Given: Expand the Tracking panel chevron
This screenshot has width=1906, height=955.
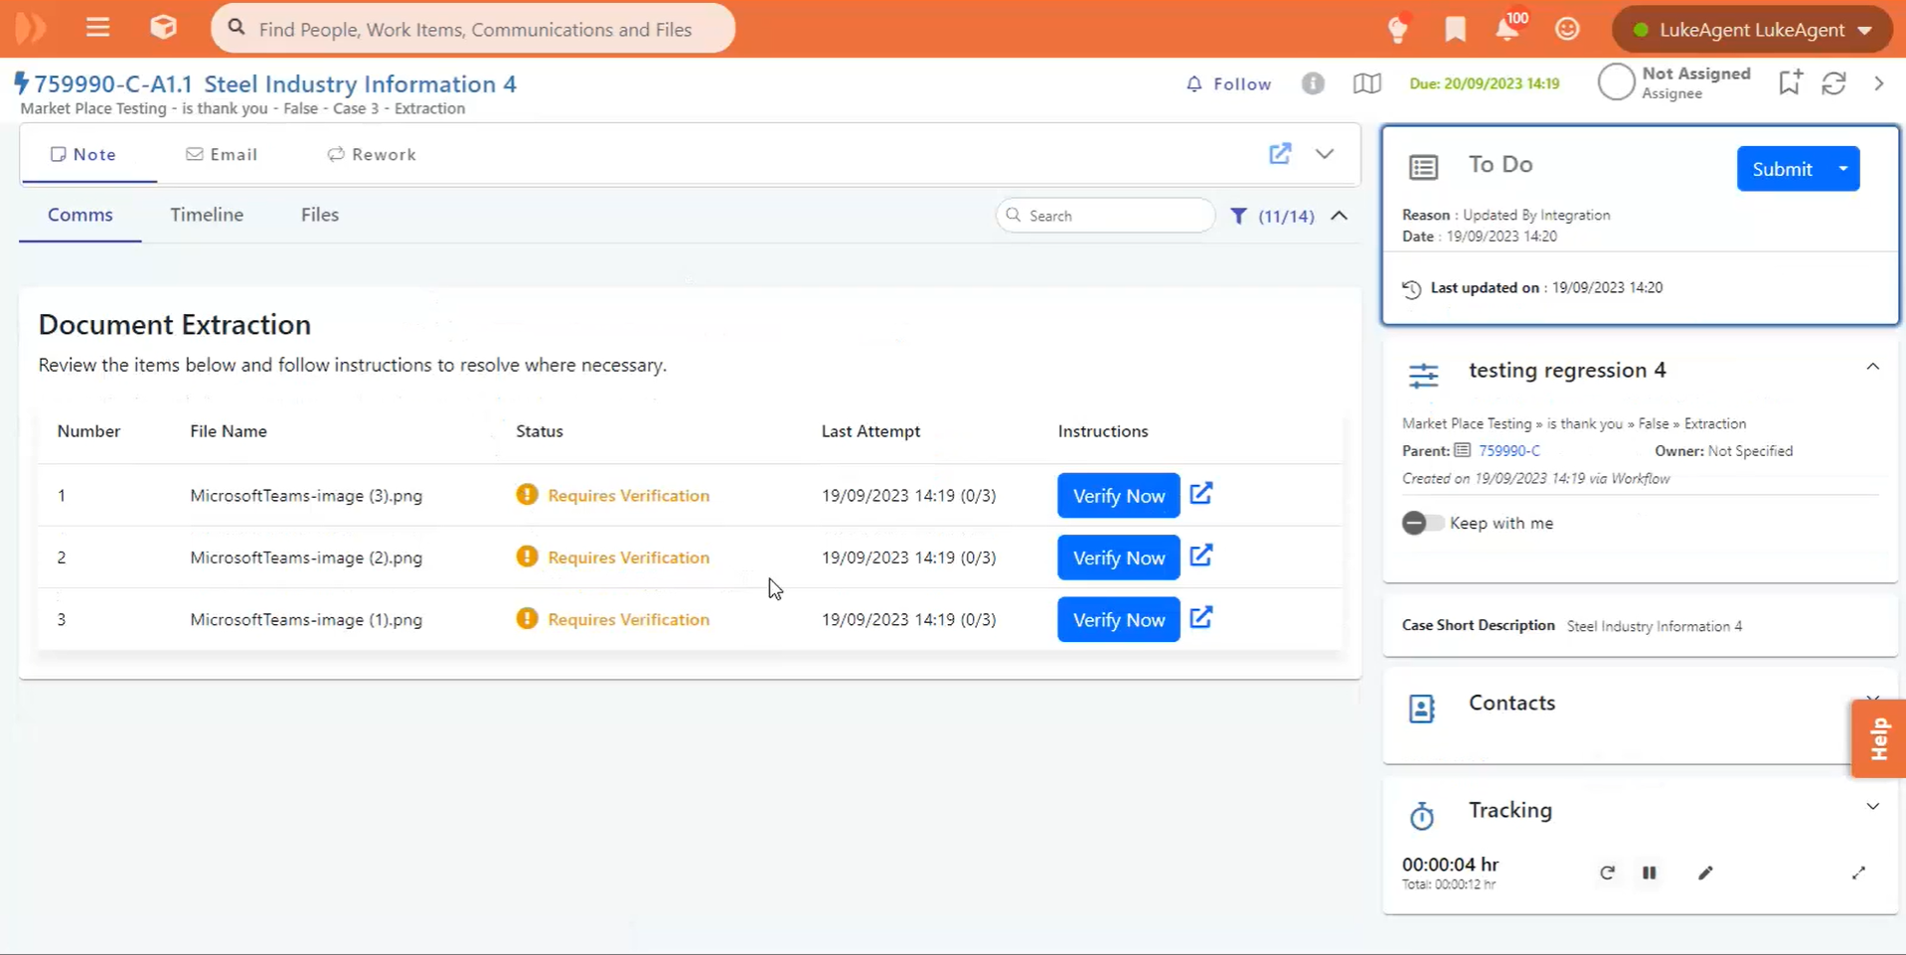Looking at the screenshot, I should (1872, 807).
